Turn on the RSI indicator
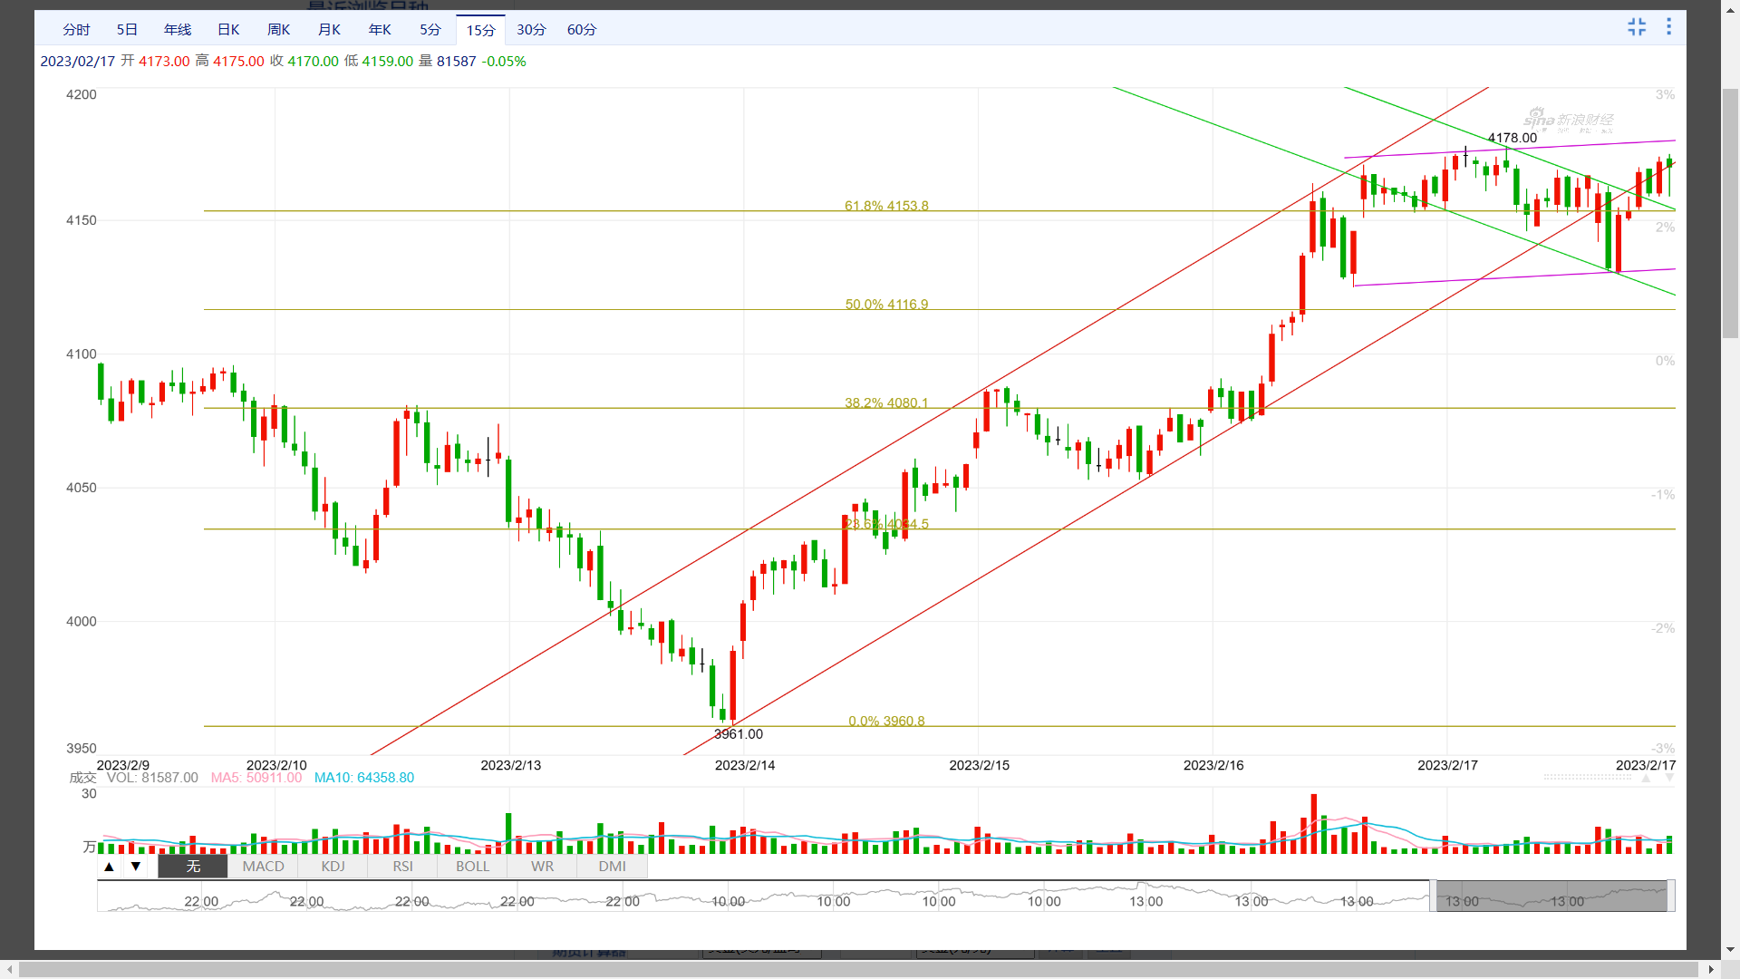The height and width of the screenshot is (979, 1740). pos(402,867)
